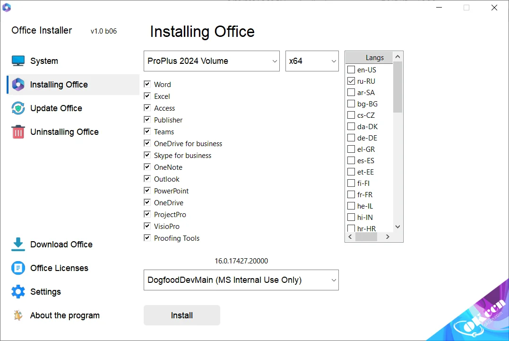Open the About the program page

pyautogui.click(x=73, y=315)
